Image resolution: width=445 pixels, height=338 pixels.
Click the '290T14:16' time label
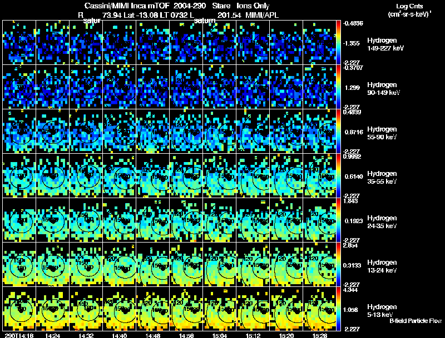coord(19,335)
